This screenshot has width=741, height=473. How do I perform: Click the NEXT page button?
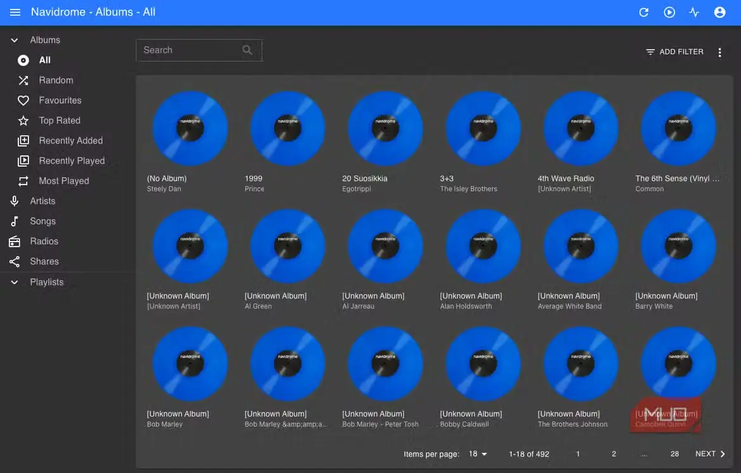[x=710, y=453]
